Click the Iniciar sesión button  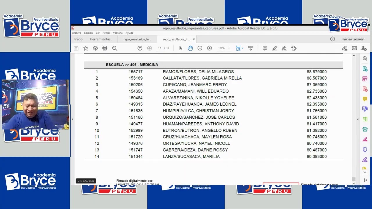point(353,39)
